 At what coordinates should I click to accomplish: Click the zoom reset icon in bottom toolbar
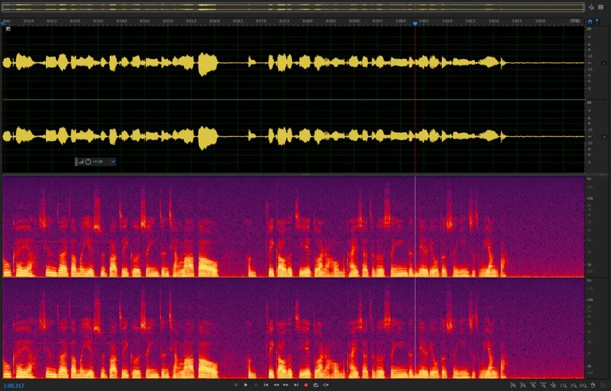click(x=593, y=385)
